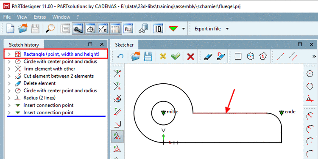This screenshot has height=159, width=318.
Task: Select the N-sided polygon tool
Action: pyautogui.click(x=263, y=56)
